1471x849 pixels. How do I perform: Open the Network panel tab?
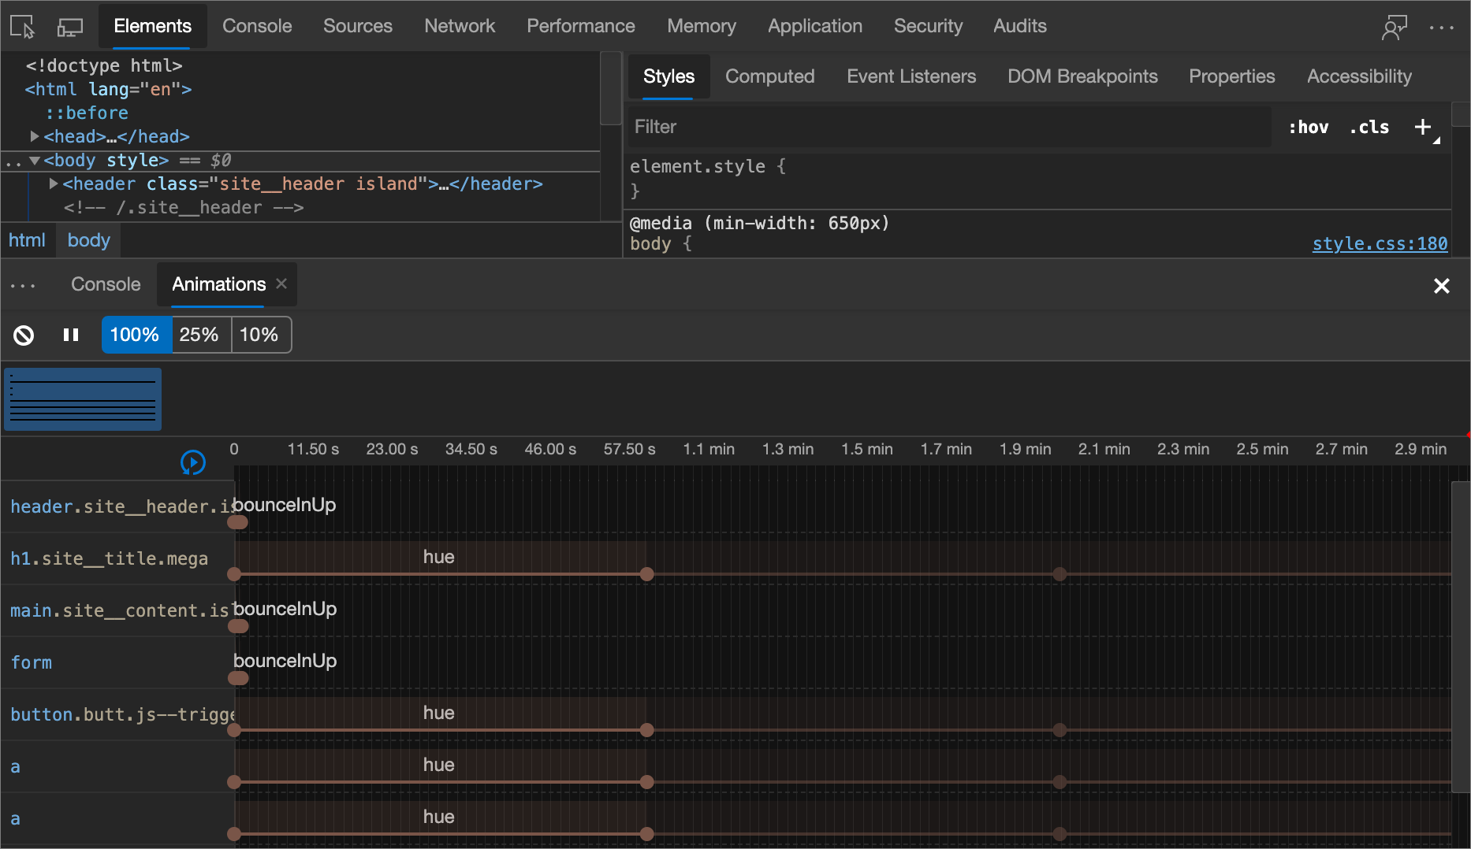pos(460,26)
